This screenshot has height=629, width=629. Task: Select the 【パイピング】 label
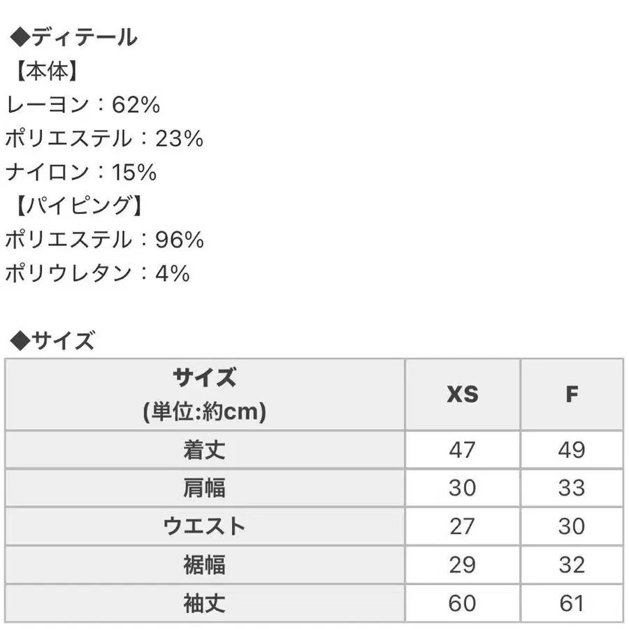(x=79, y=205)
